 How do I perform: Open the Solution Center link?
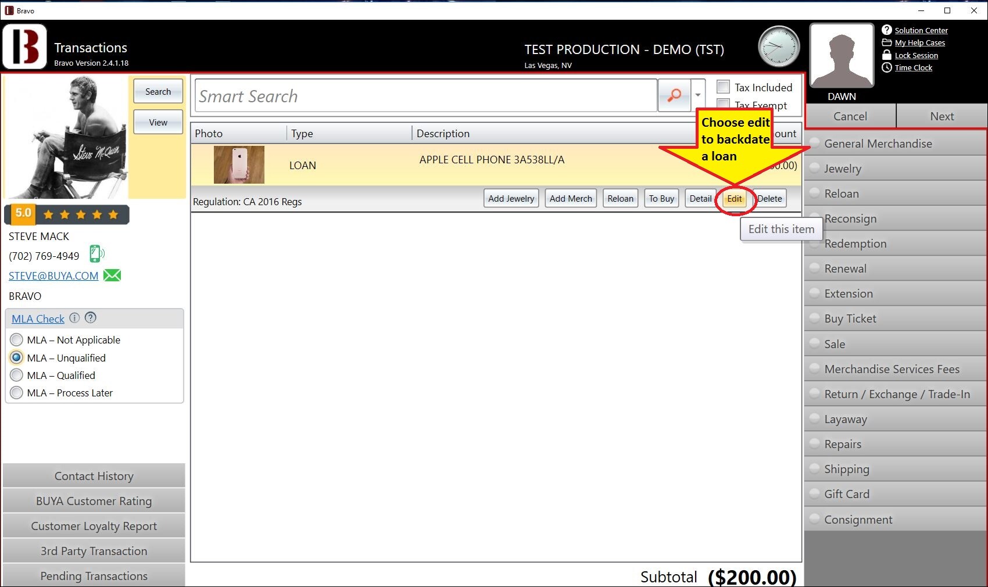tap(921, 30)
